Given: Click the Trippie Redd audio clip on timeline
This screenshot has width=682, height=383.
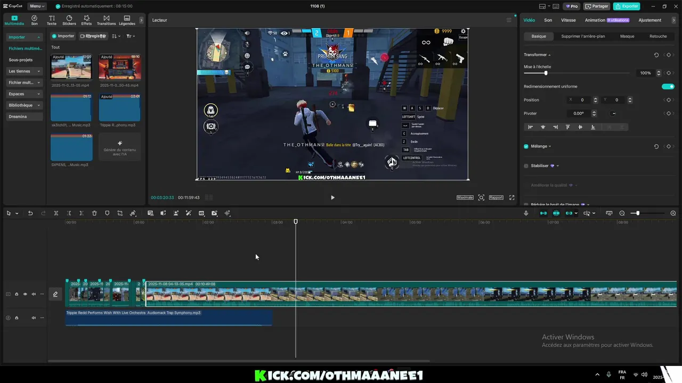Looking at the screenshot, I should coord(168,318).
